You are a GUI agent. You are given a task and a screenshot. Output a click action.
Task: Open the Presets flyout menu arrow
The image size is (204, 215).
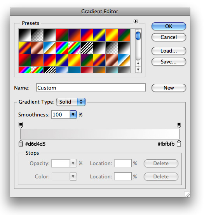(136, 21)
